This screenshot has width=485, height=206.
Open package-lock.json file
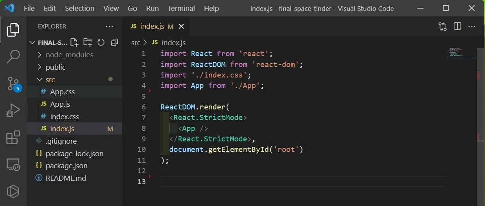[x=74, y=153]
